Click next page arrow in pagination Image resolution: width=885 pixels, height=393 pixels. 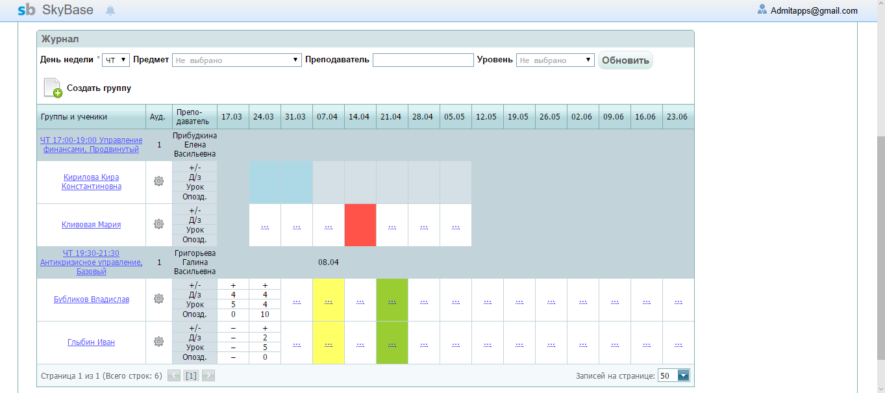[208, 375]
